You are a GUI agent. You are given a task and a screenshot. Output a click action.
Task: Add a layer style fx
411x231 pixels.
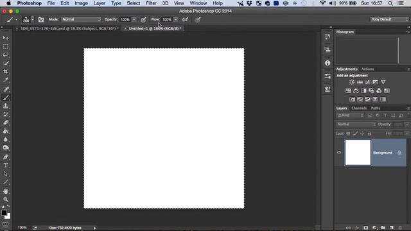point(357,228)
